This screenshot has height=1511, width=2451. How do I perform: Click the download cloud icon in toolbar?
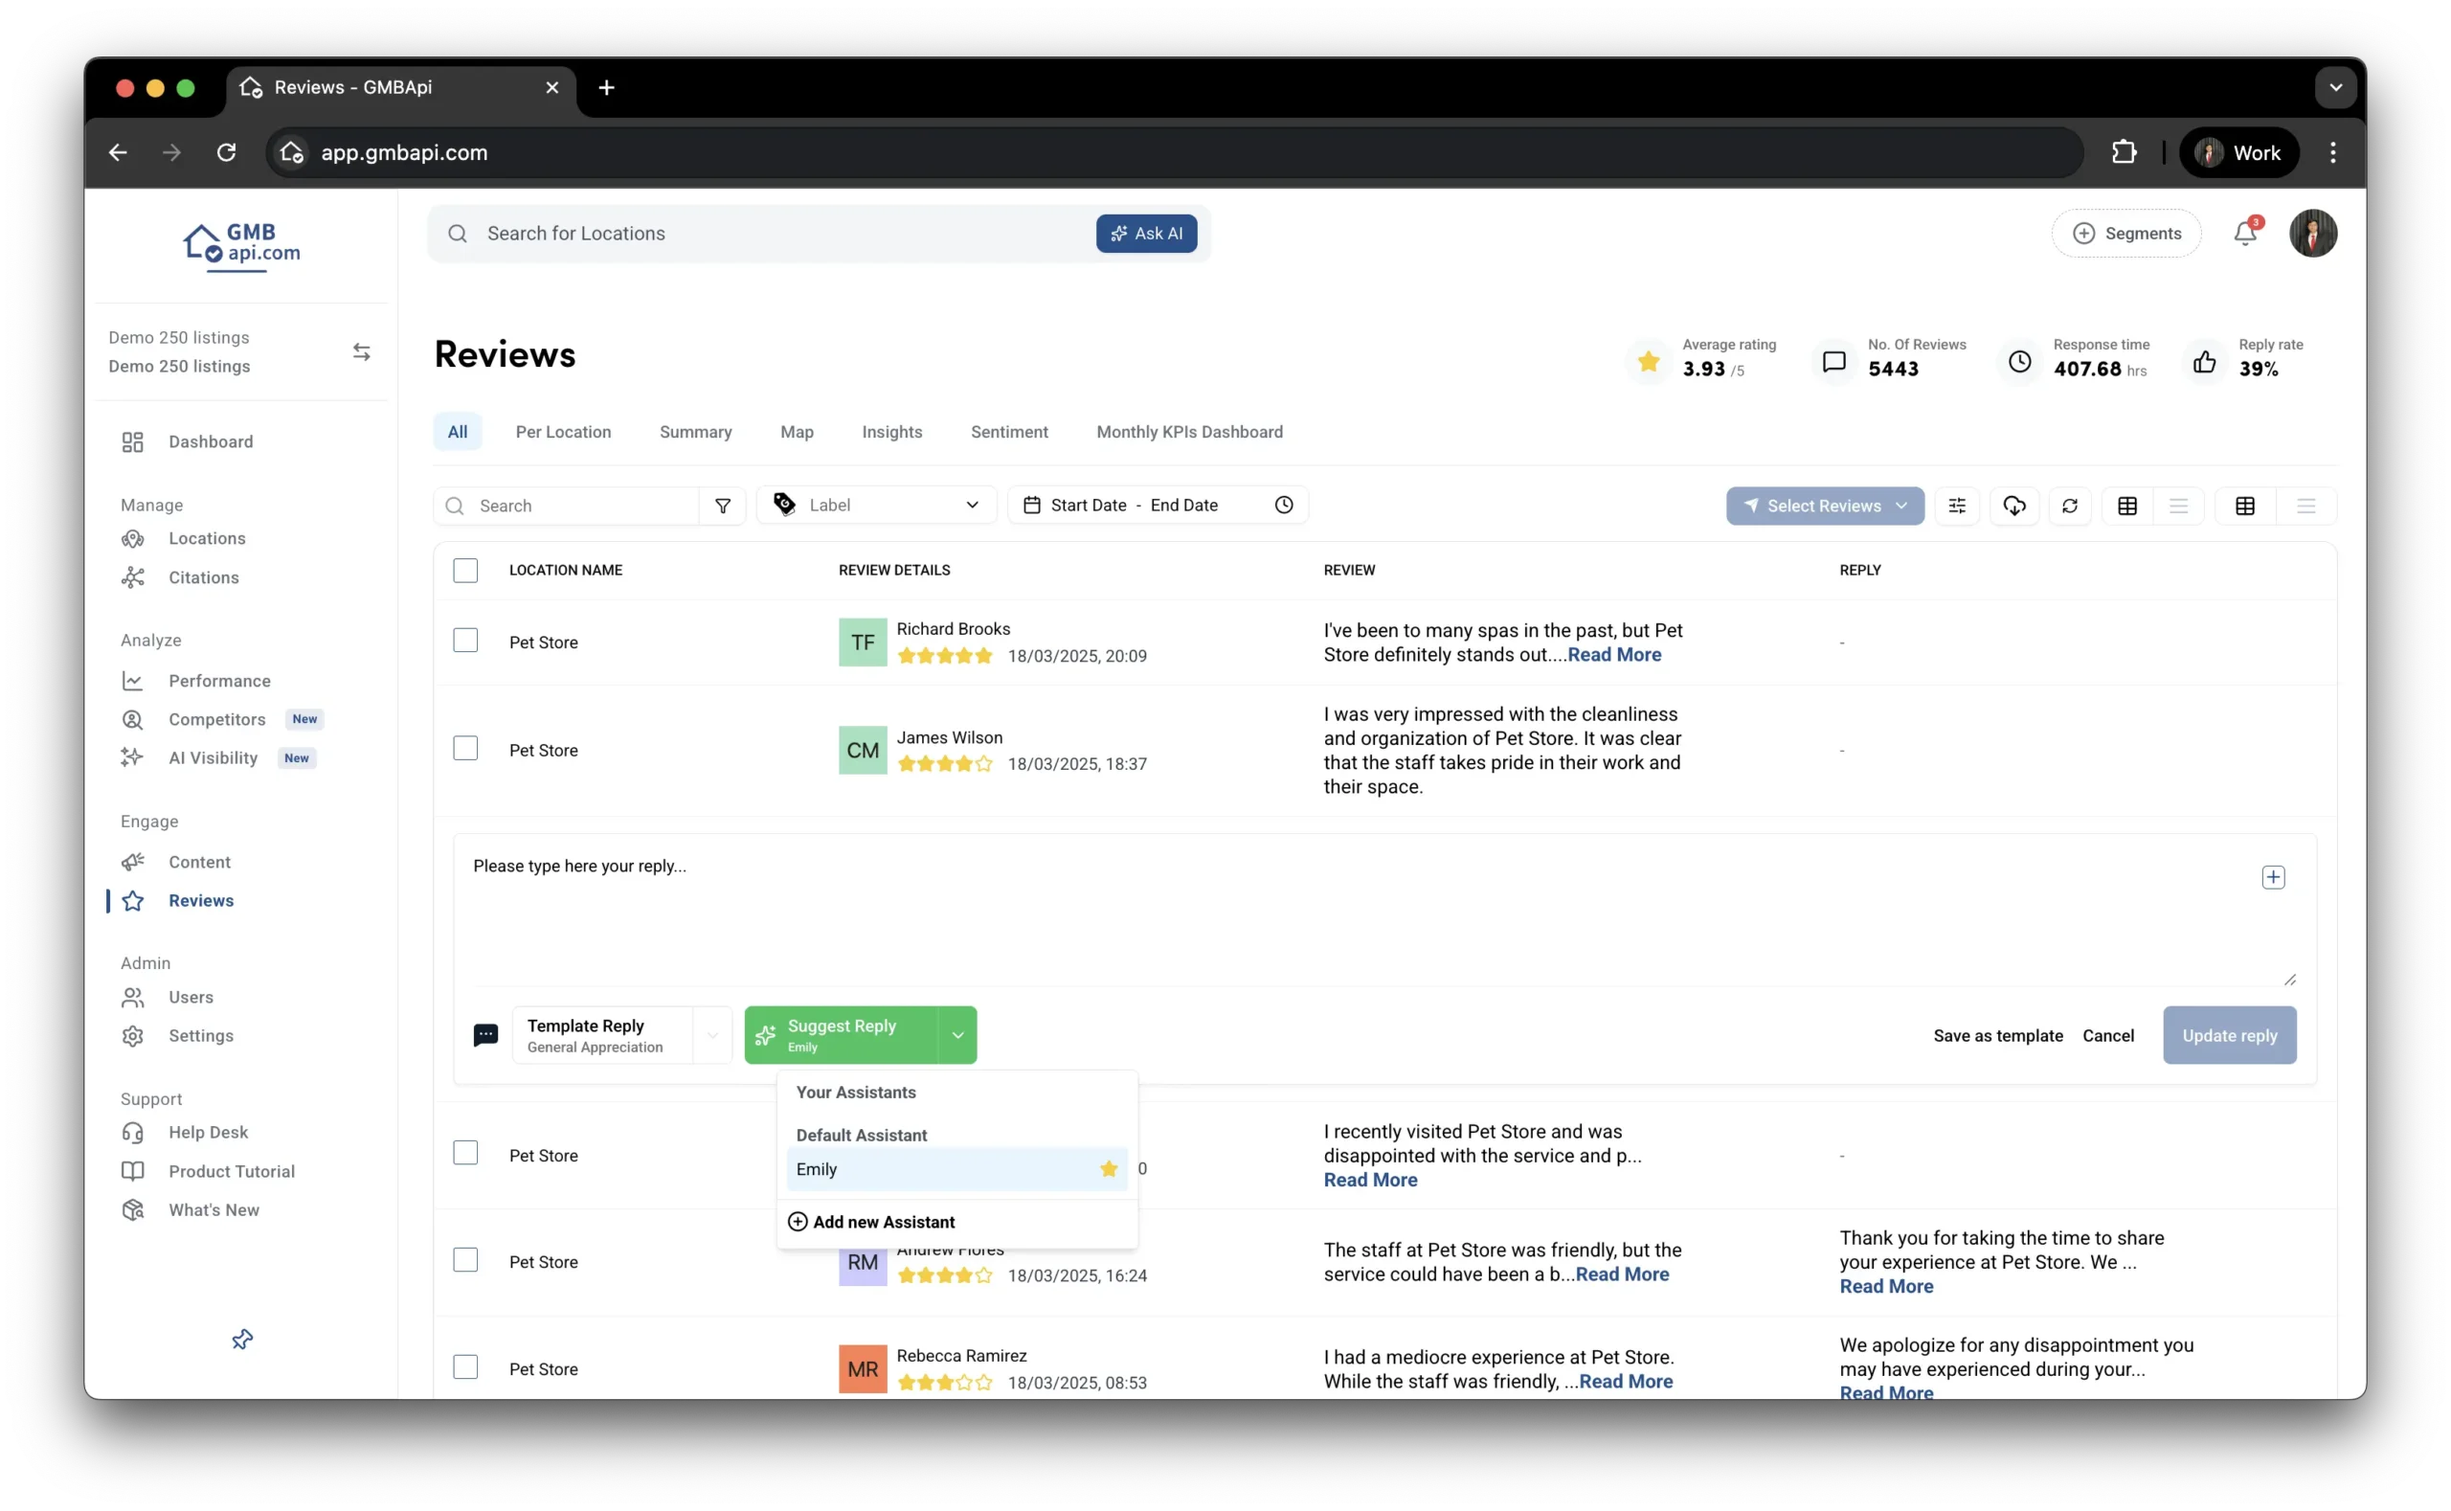coord(2013,506)
